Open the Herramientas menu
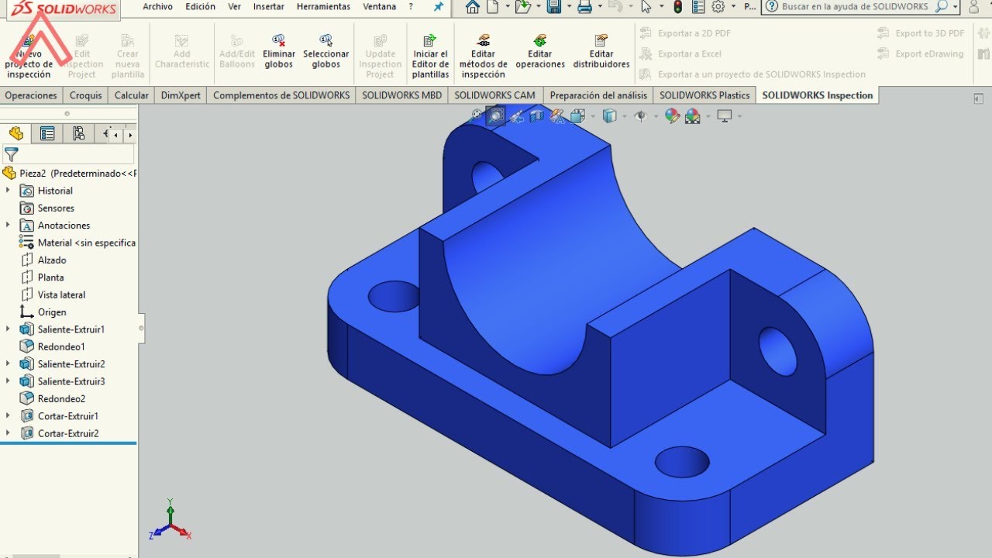Viewport: 992px width, 558px height. click(323, 7)
